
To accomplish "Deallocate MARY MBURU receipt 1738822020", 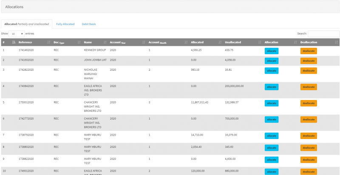I will [x=309, y=160].
